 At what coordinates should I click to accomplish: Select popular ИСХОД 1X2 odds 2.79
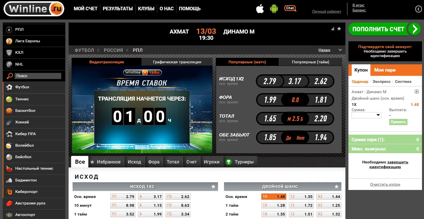pyautogui.click(x=270, y=81)
